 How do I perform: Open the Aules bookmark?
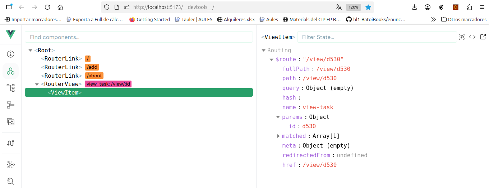[x=269, y=19]
